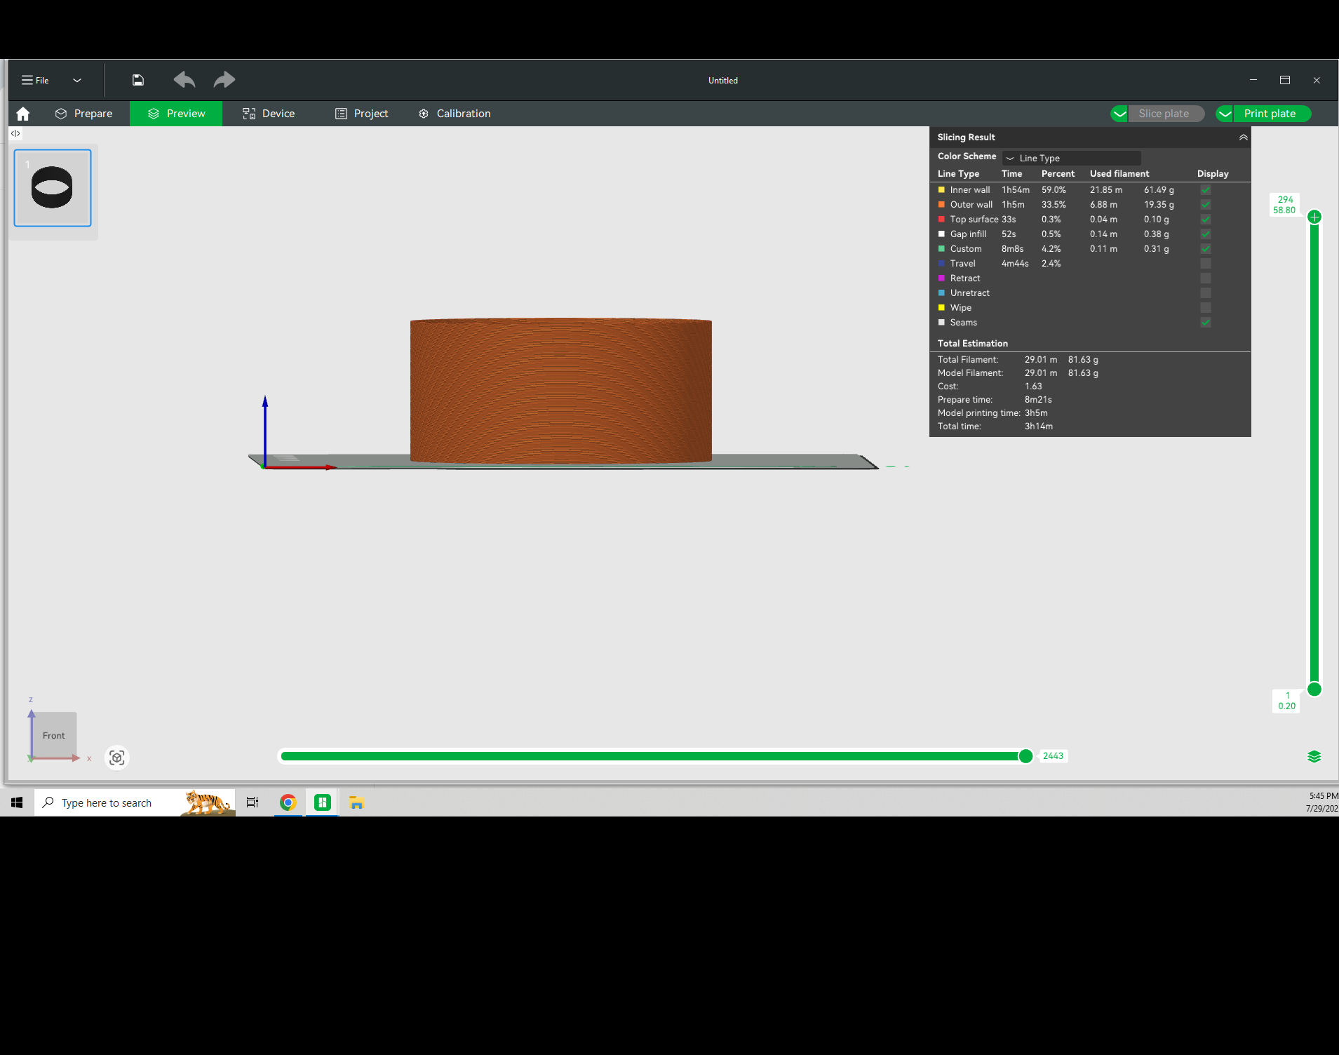Open the File hamburger menu

[34, 80]
